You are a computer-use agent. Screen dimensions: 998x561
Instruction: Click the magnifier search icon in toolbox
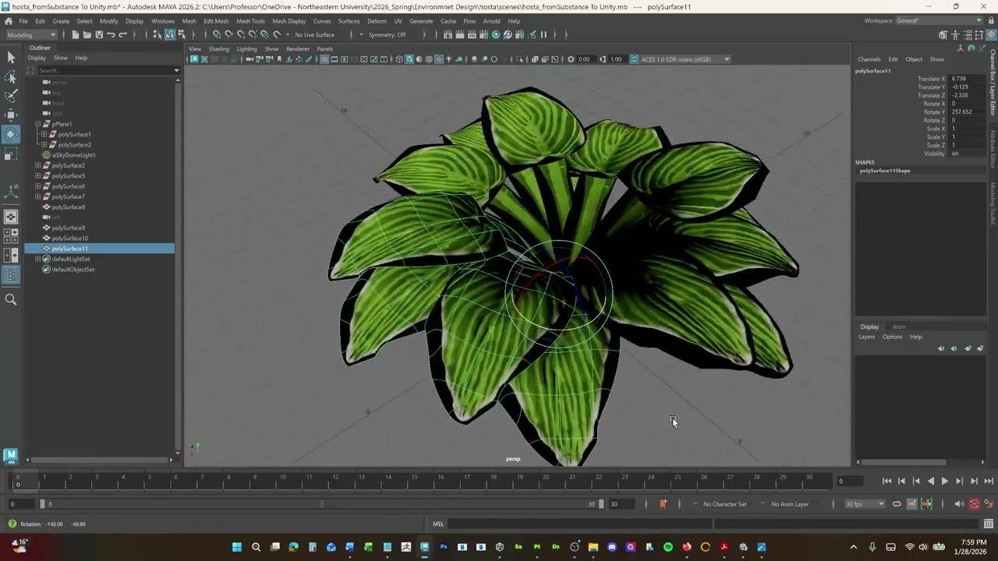coord(11,299)
